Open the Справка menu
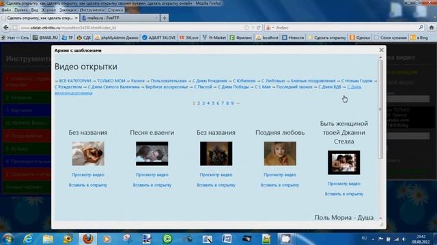This screenshot has width=437, height=245. pos(115,10)
